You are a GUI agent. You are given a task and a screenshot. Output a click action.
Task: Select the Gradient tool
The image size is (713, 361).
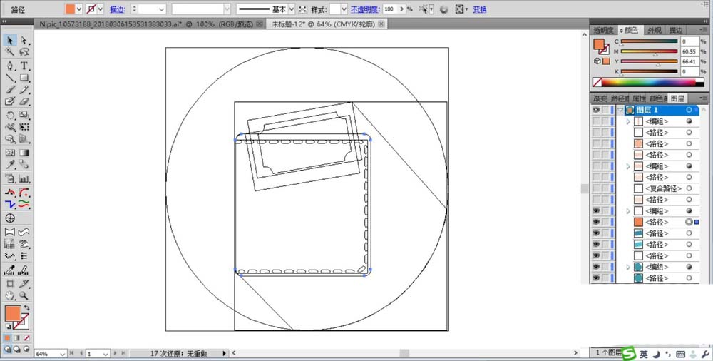tap(24, 153)
